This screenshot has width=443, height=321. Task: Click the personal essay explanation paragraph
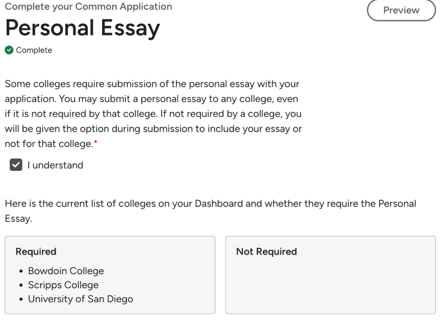tap(153, 113)
